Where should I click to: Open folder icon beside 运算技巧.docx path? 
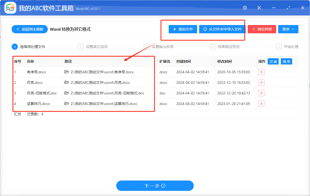[x=67, y=104]
